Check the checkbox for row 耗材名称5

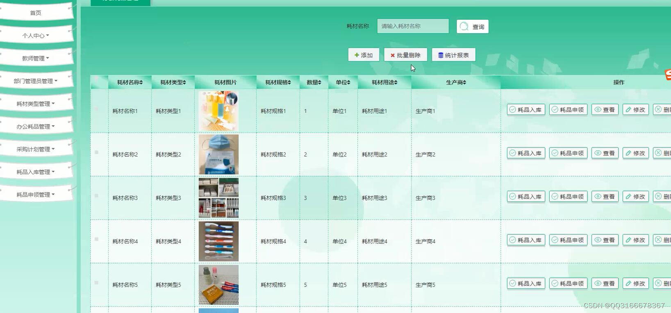[96, 282]
